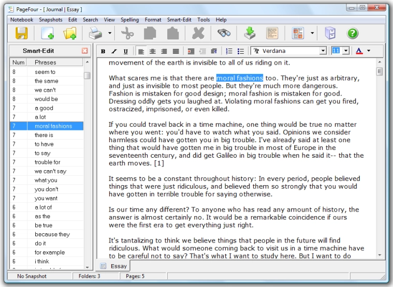Open the Notebook menu
393x287 pixels.
pyautogui.click(x=22, y=20)
